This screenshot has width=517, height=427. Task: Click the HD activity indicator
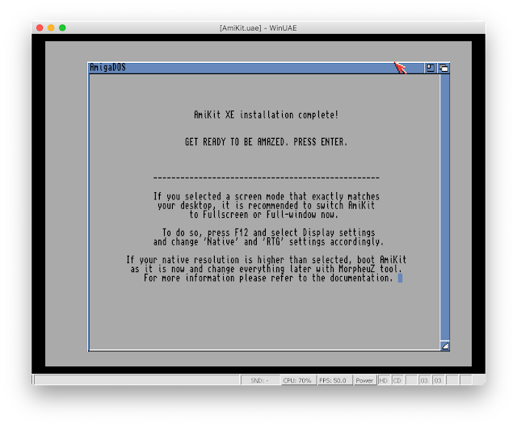pos(383,380)
